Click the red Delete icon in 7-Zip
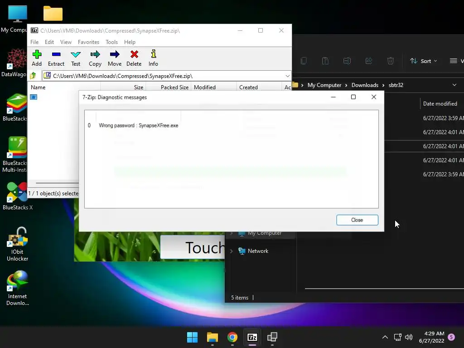464x348 pixels. click(134, 58)
